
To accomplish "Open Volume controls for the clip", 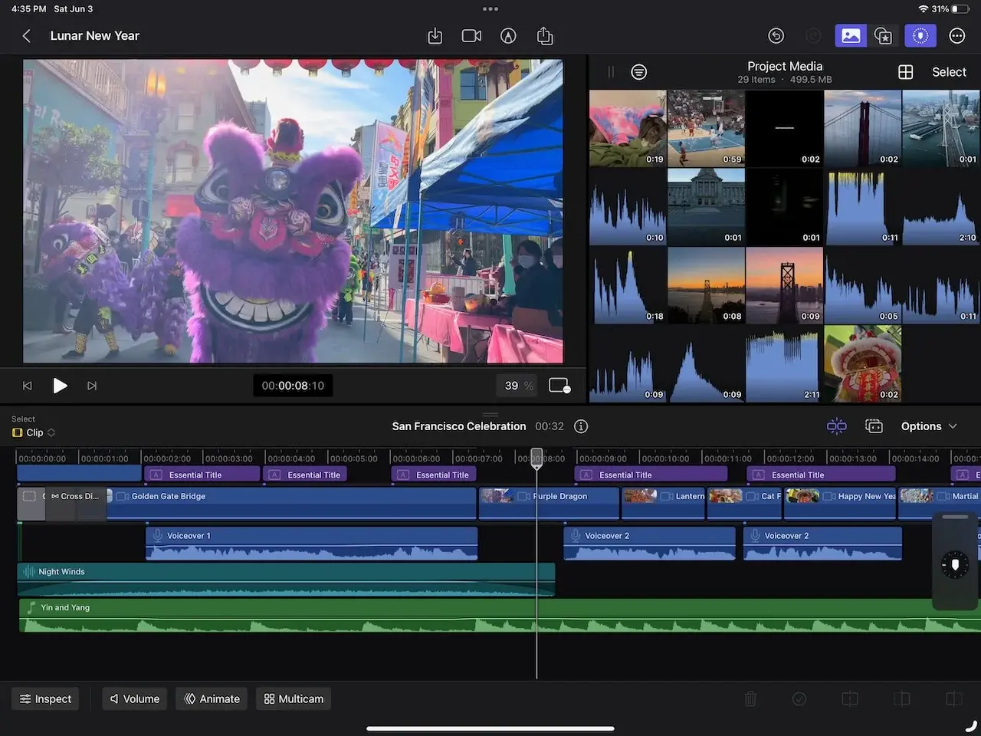I will click(x=134, y=698).
